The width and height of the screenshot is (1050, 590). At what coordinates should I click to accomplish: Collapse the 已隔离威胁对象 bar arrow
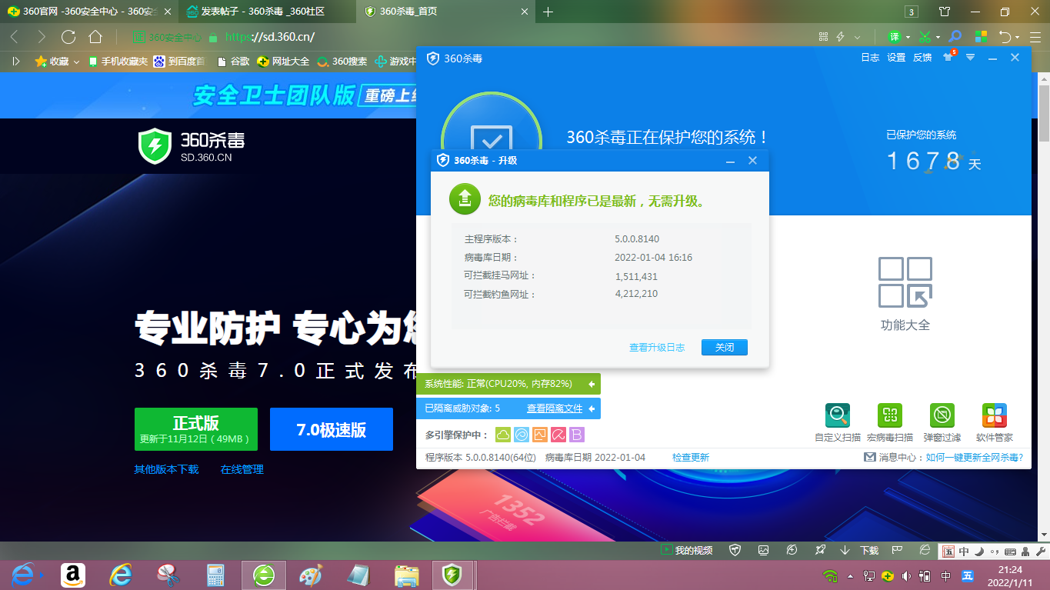tap(592, 408)
